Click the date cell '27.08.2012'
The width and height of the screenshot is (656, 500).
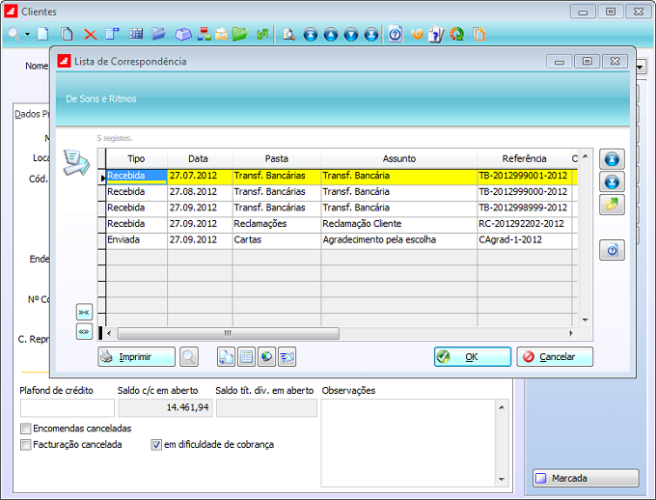[x=200, y=192]
